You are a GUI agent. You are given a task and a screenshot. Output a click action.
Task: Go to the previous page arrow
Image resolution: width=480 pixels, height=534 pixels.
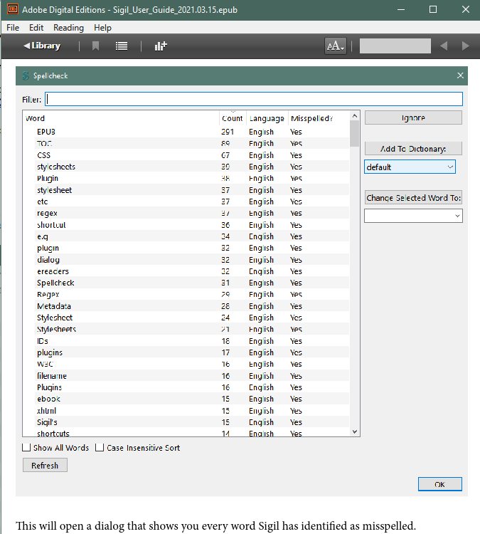point(444,46)
